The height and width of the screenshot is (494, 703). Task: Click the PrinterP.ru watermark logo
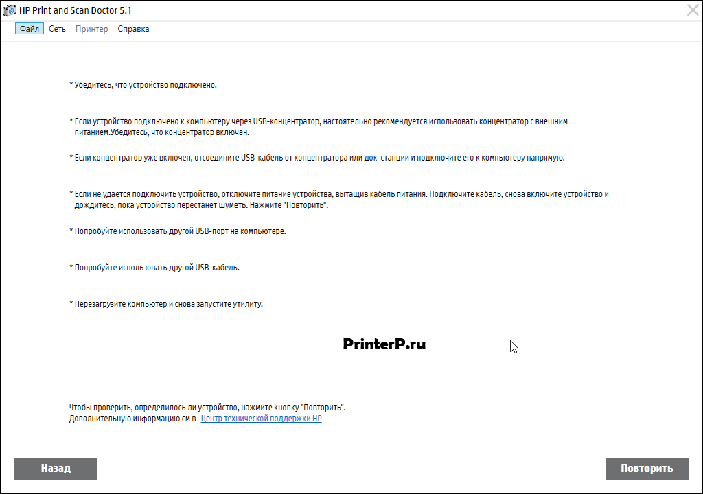tap(384, 344)
